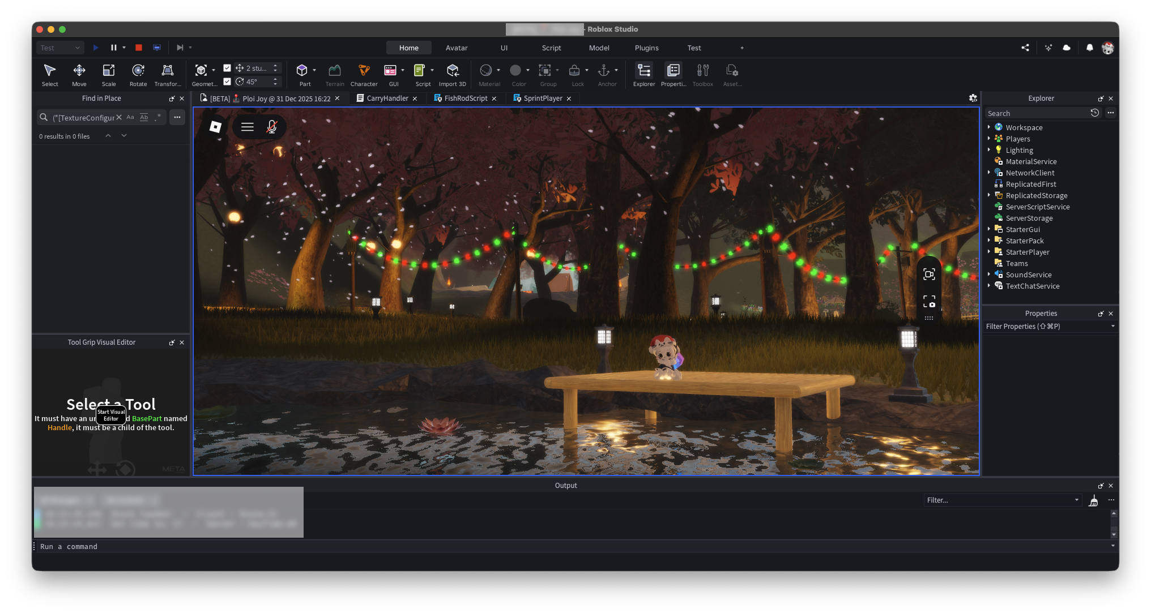
Task: Expand ReplicatedStorage in Explorer
Action: [989, 195]
